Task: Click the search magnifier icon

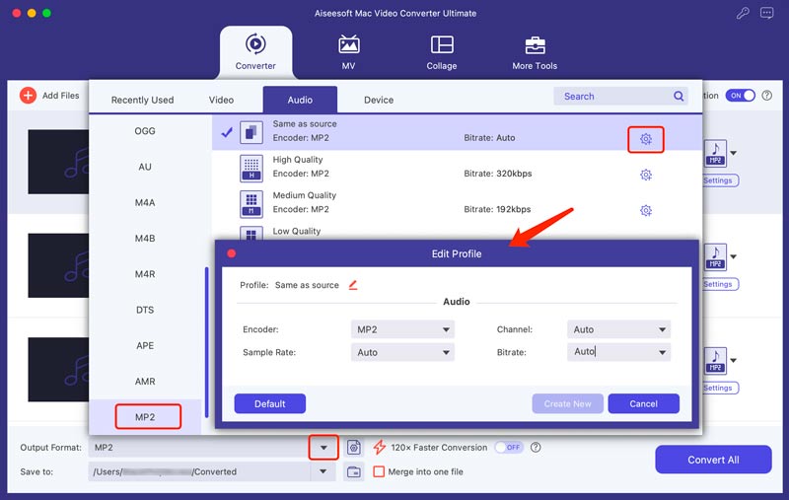Action: point(679,96)
